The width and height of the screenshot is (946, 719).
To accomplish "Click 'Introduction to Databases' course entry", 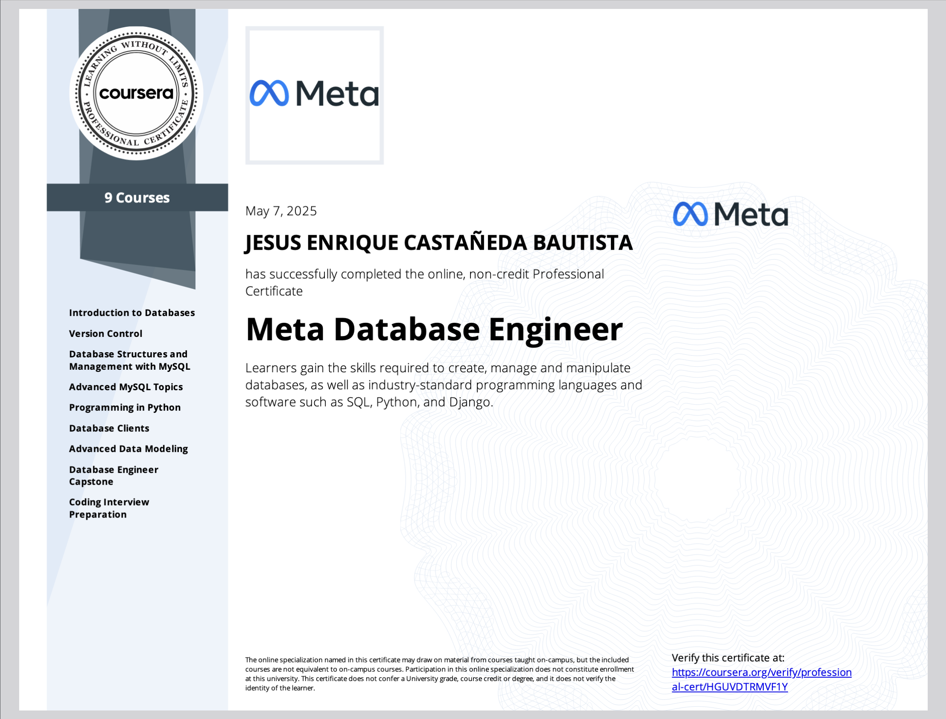I will pyautogui.click(x=132, y=313).
